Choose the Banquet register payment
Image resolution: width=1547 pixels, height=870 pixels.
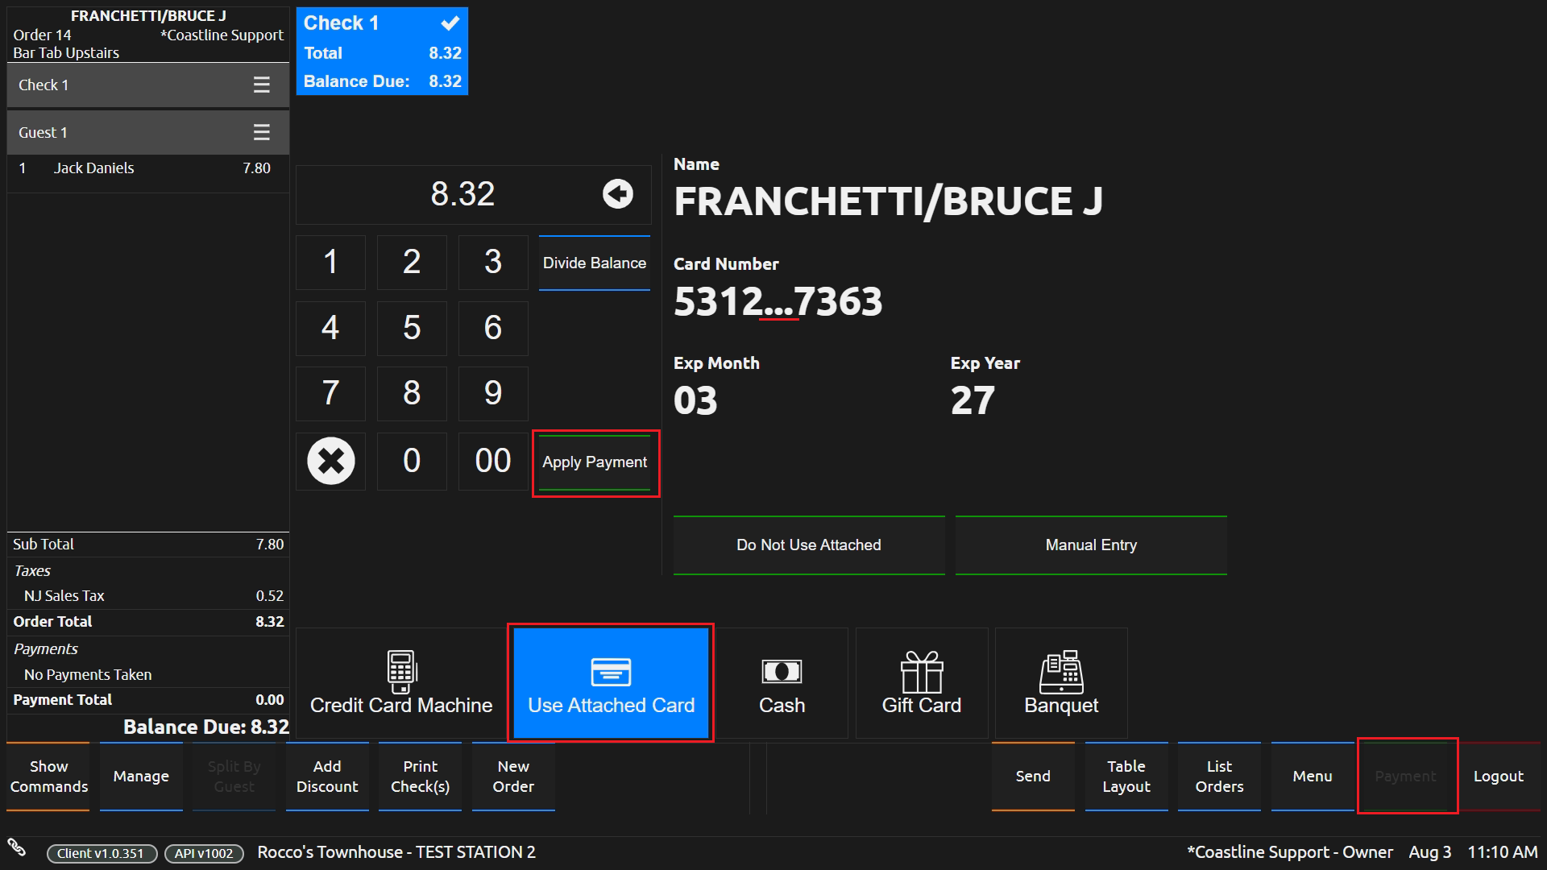coord(1060,683)
